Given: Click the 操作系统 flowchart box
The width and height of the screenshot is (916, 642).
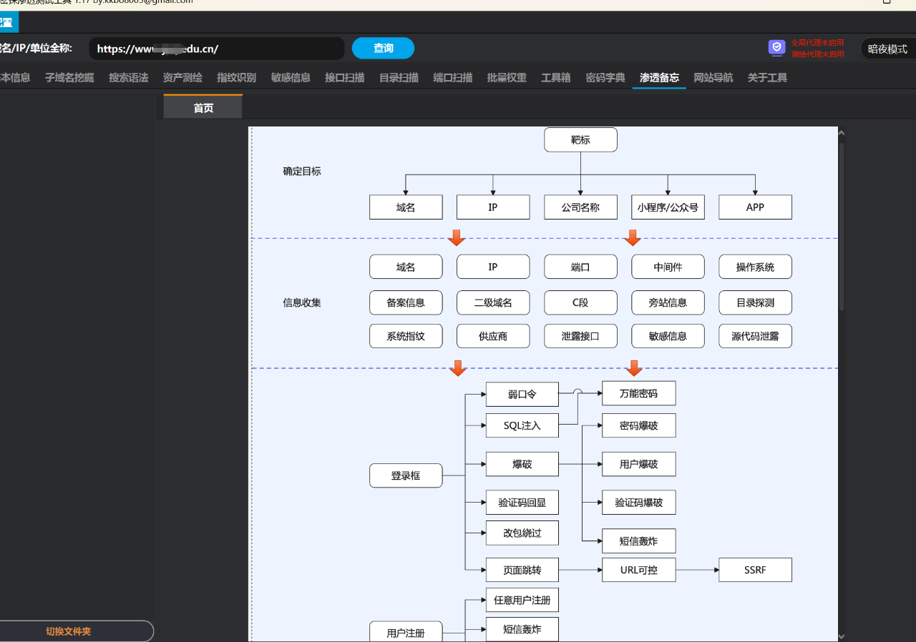Looking at the screenshot, I should tap(755, 267).
